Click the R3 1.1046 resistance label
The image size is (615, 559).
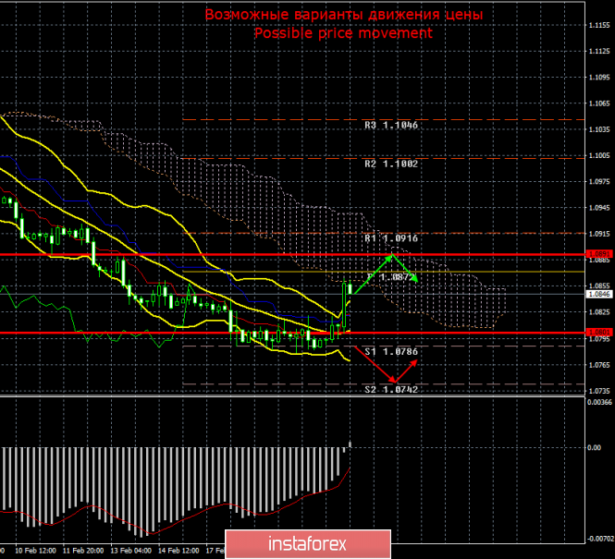(x=391, y=126)
